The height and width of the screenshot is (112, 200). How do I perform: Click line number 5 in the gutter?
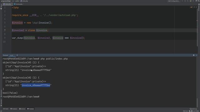(5, 23)
